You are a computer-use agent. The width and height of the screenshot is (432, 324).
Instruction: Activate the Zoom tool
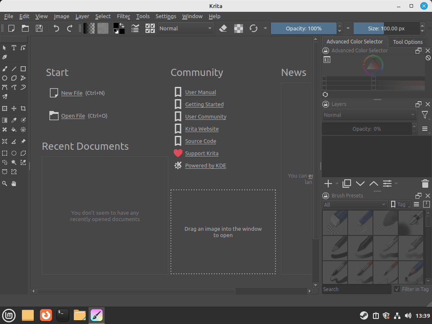coord(5,183)
